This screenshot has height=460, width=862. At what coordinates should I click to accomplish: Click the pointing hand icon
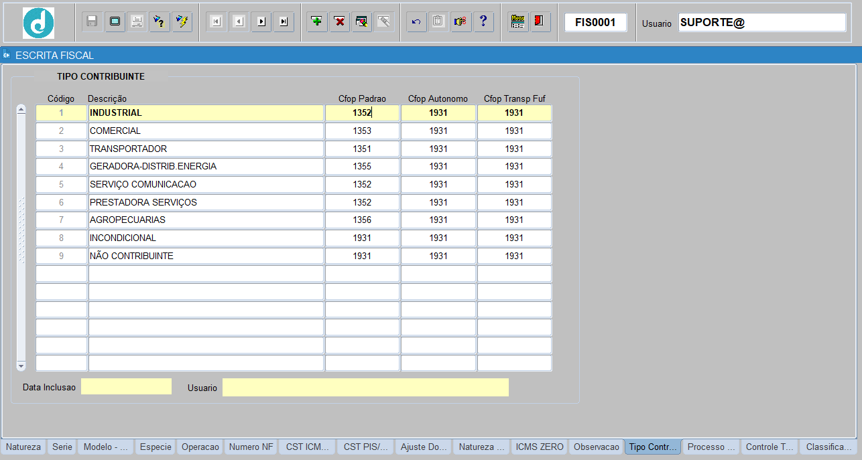(x=460, y=21)
